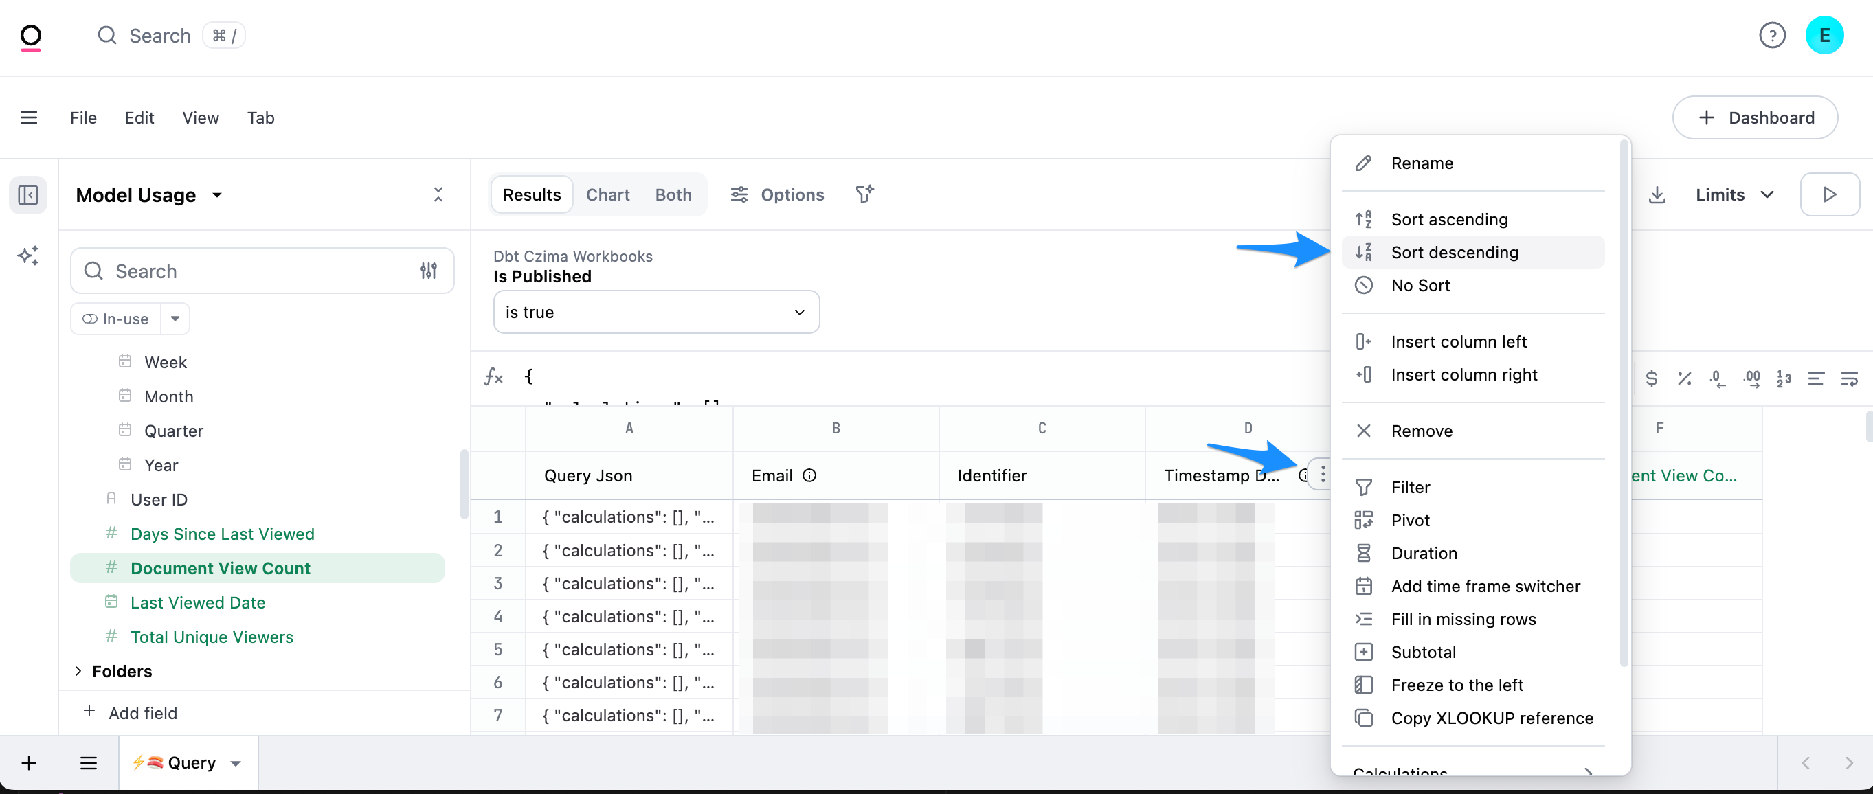
Task: Click the percent format icon
Action: 1684,378
